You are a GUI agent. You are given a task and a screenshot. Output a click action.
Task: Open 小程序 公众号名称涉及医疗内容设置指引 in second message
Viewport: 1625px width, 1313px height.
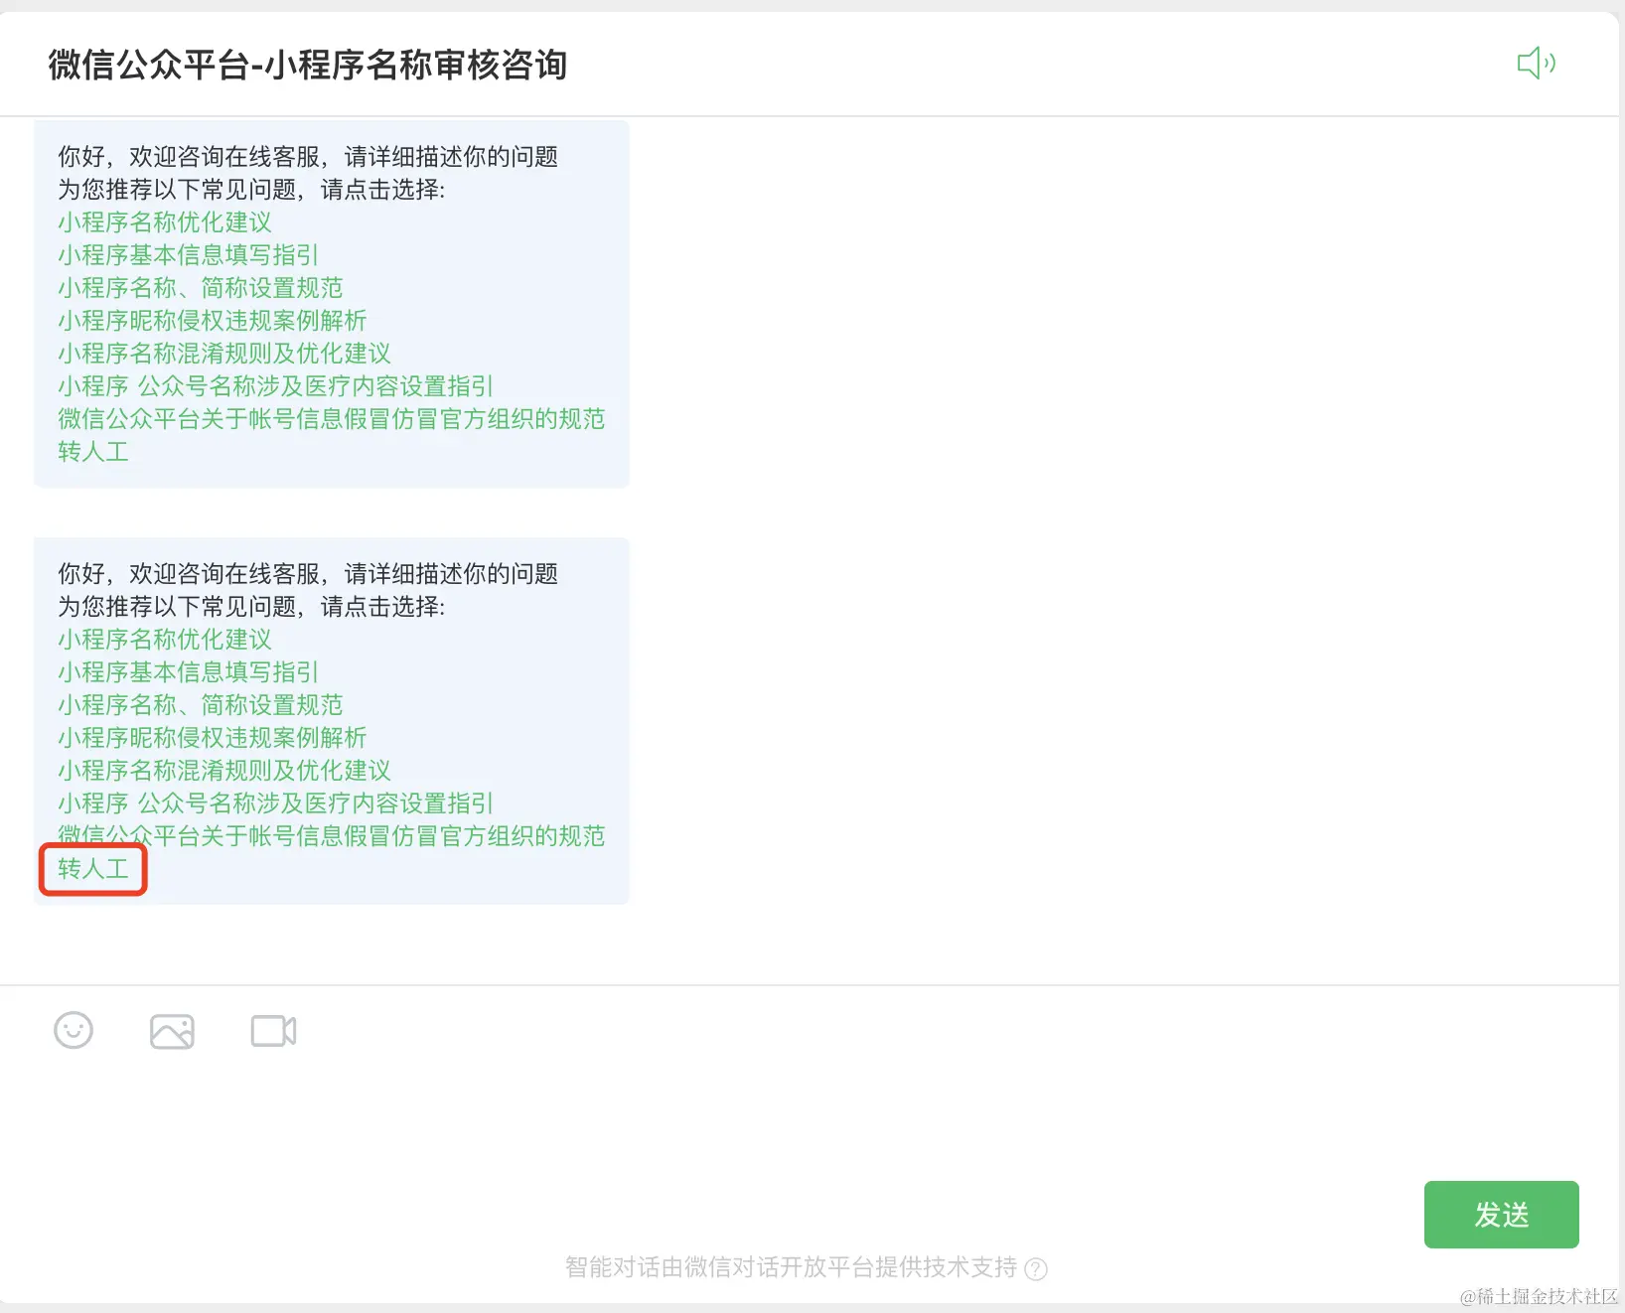click(276, 803)
